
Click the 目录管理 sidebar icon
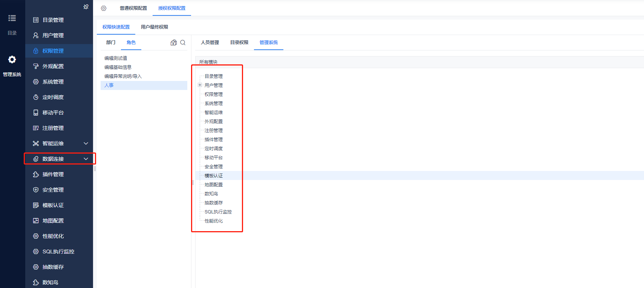coord(36,20)
